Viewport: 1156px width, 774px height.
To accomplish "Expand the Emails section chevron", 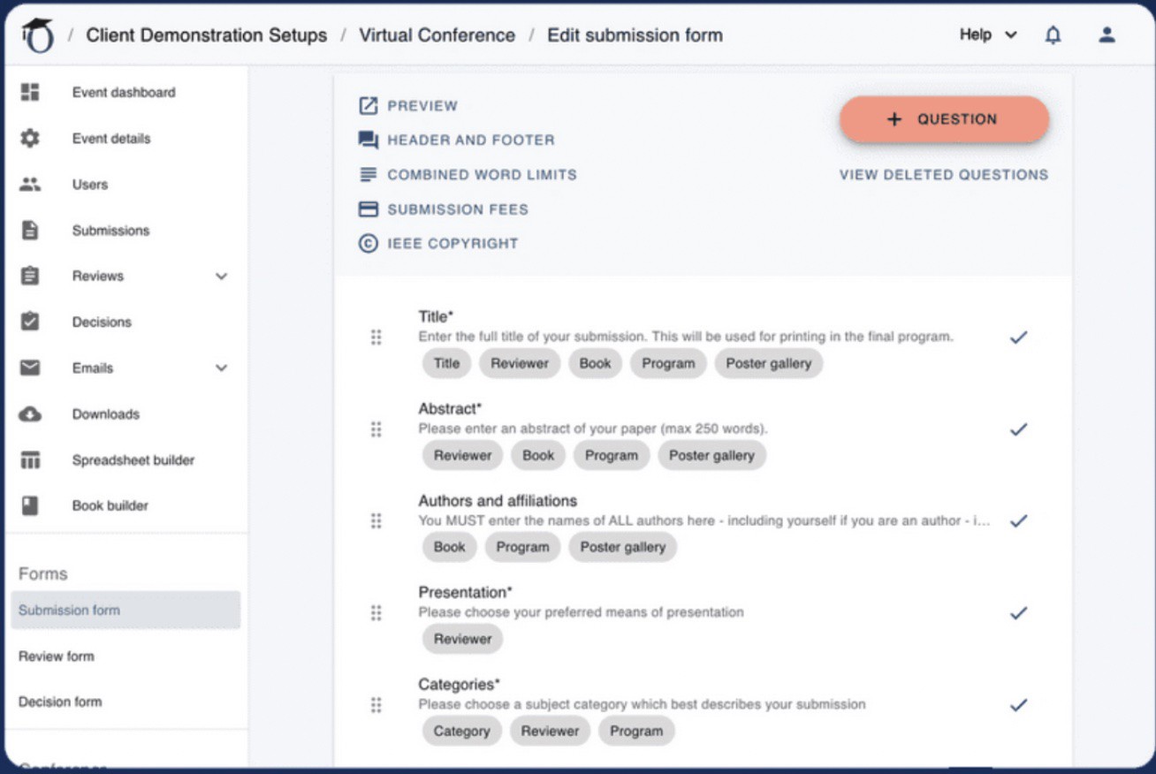I will click(221, 368).
